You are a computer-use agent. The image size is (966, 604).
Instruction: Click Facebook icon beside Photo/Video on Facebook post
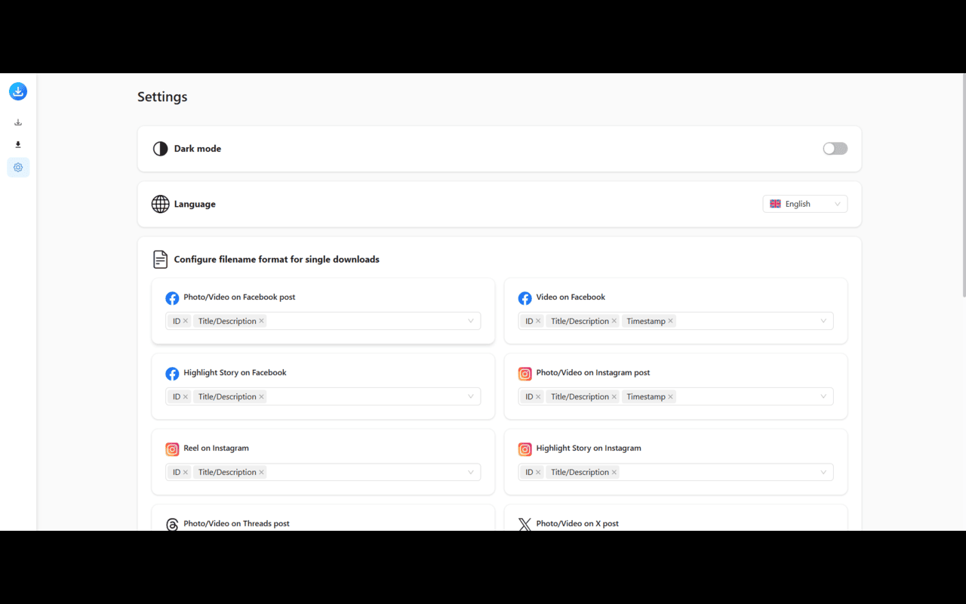tap(172, 298)
